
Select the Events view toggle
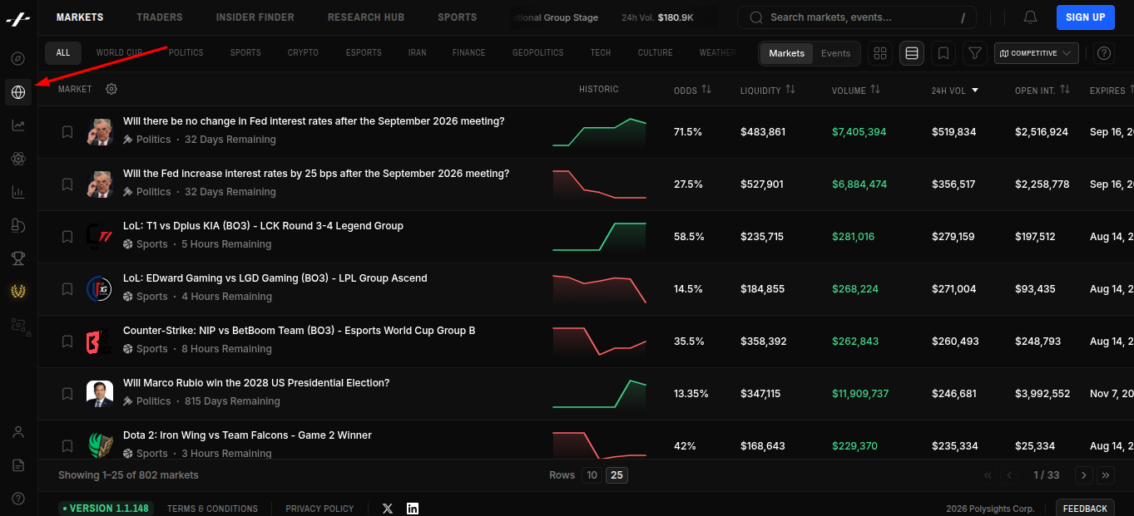pyautogui.click(x=835, y=53)
